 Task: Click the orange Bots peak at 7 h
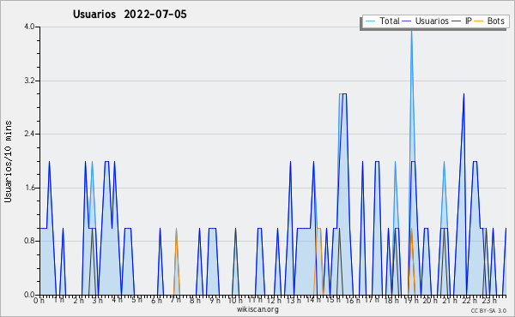click(x=176, y=229)
